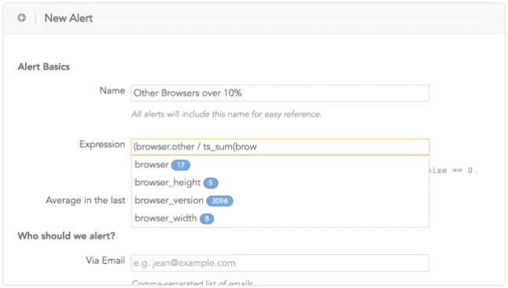Click the blue 8 count badge
The height and width of the screenshot is (288, 508).
tap(207, 219)
